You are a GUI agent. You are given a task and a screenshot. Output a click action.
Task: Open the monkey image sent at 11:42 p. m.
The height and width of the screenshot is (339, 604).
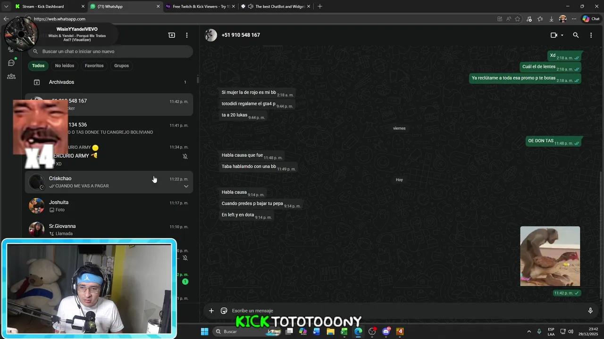point(550,256)
